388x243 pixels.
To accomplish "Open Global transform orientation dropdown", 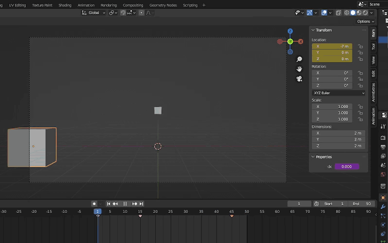I will (x=94, y=13).
